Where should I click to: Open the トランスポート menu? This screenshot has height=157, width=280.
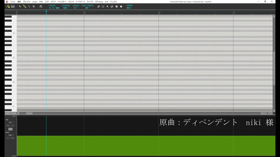pyautogui.click(x=62, y=2)
